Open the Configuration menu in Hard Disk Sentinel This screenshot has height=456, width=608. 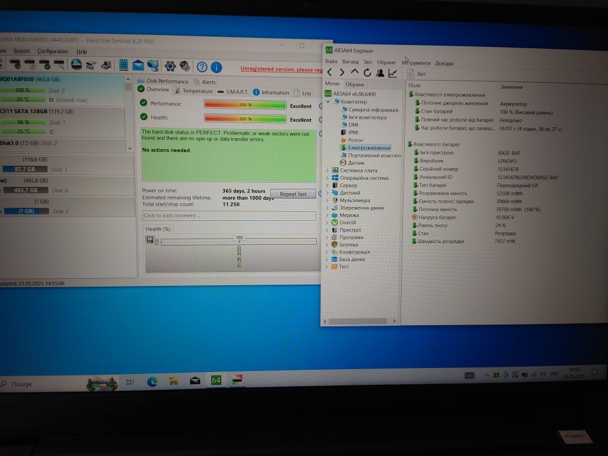coord(52,51)
